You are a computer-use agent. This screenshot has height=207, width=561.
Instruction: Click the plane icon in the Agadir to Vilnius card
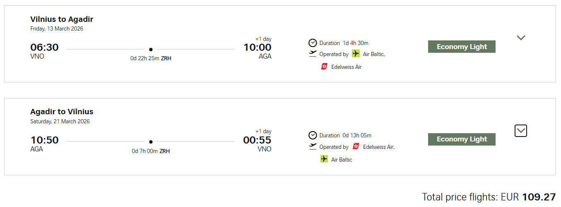pos(313,146)
